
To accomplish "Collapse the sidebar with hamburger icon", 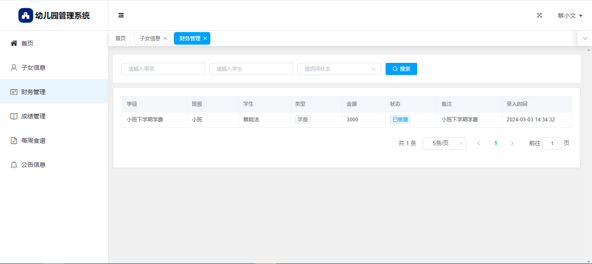I will pyautogui.click(x=121, y=15).
